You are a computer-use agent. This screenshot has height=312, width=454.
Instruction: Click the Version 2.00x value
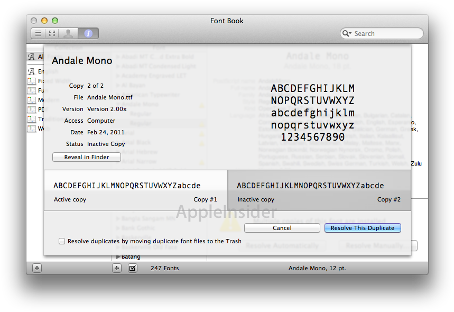[107, 109]
